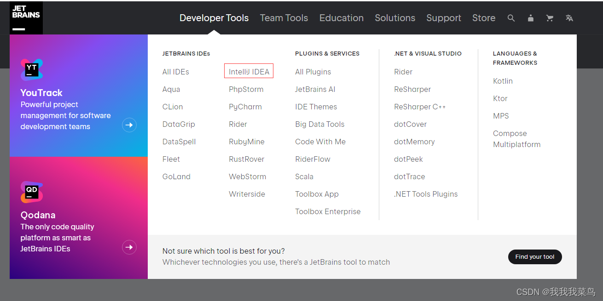Open the Big Data Tools link
Image resolution: width=603 pixels, height=301 pixels.
point(320,124)
